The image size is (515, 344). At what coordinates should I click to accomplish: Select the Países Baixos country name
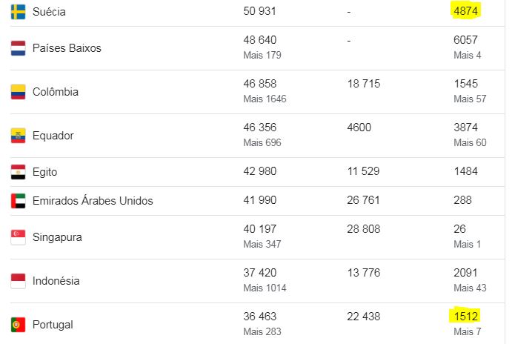(67, 48)
